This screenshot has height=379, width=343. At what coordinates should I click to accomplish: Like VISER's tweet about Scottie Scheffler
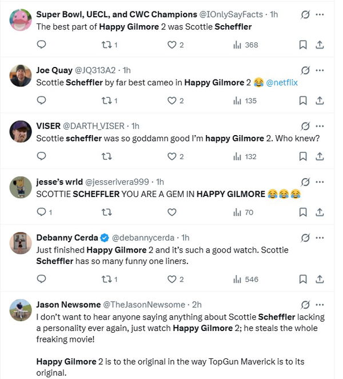[172, 156]
